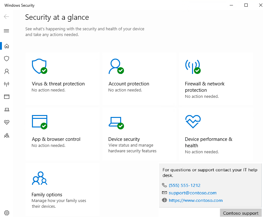Screen dimensions: 263x217
Task: Select the App & browser control icon in sidebar
Action: (6, 97)
